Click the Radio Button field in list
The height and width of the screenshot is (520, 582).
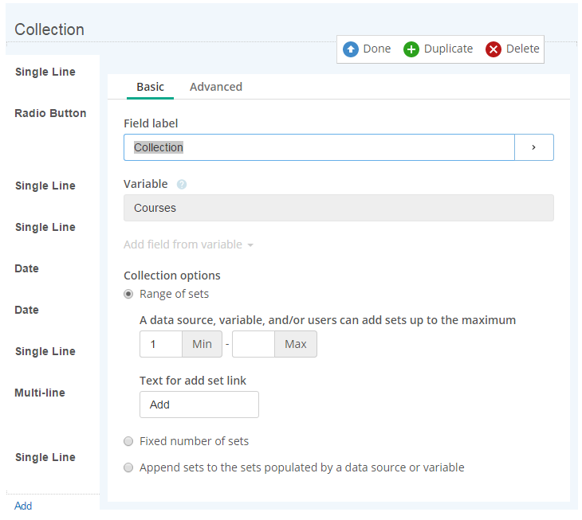pyautogui.click(x=50, y=113)
